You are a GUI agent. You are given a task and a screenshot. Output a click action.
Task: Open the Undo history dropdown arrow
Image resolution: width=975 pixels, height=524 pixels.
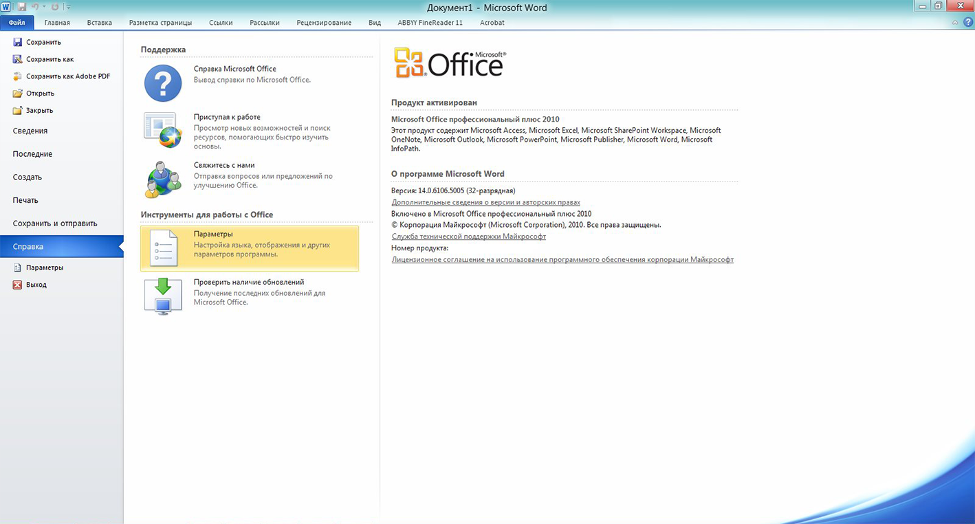click(x=43, y=7)
